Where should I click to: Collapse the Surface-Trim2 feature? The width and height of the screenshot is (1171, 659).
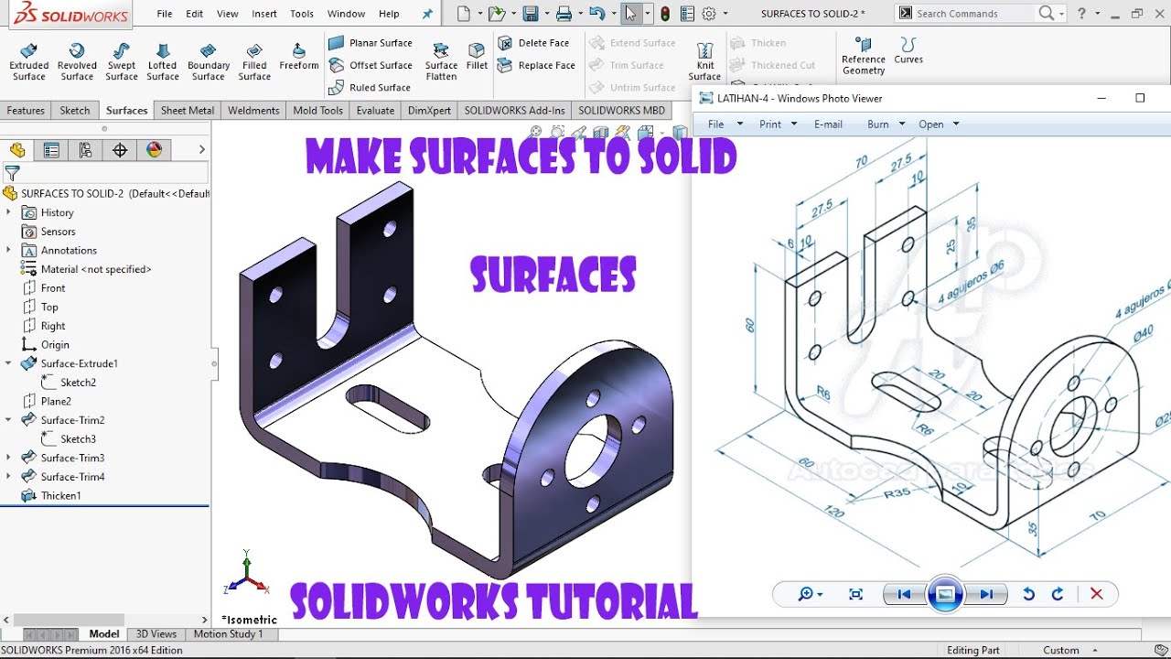pos(8,420)
